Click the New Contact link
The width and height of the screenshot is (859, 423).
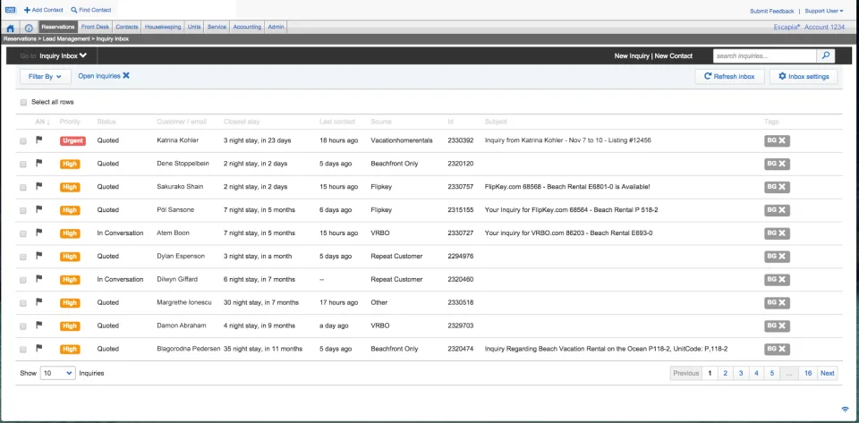tap(674, 55)
